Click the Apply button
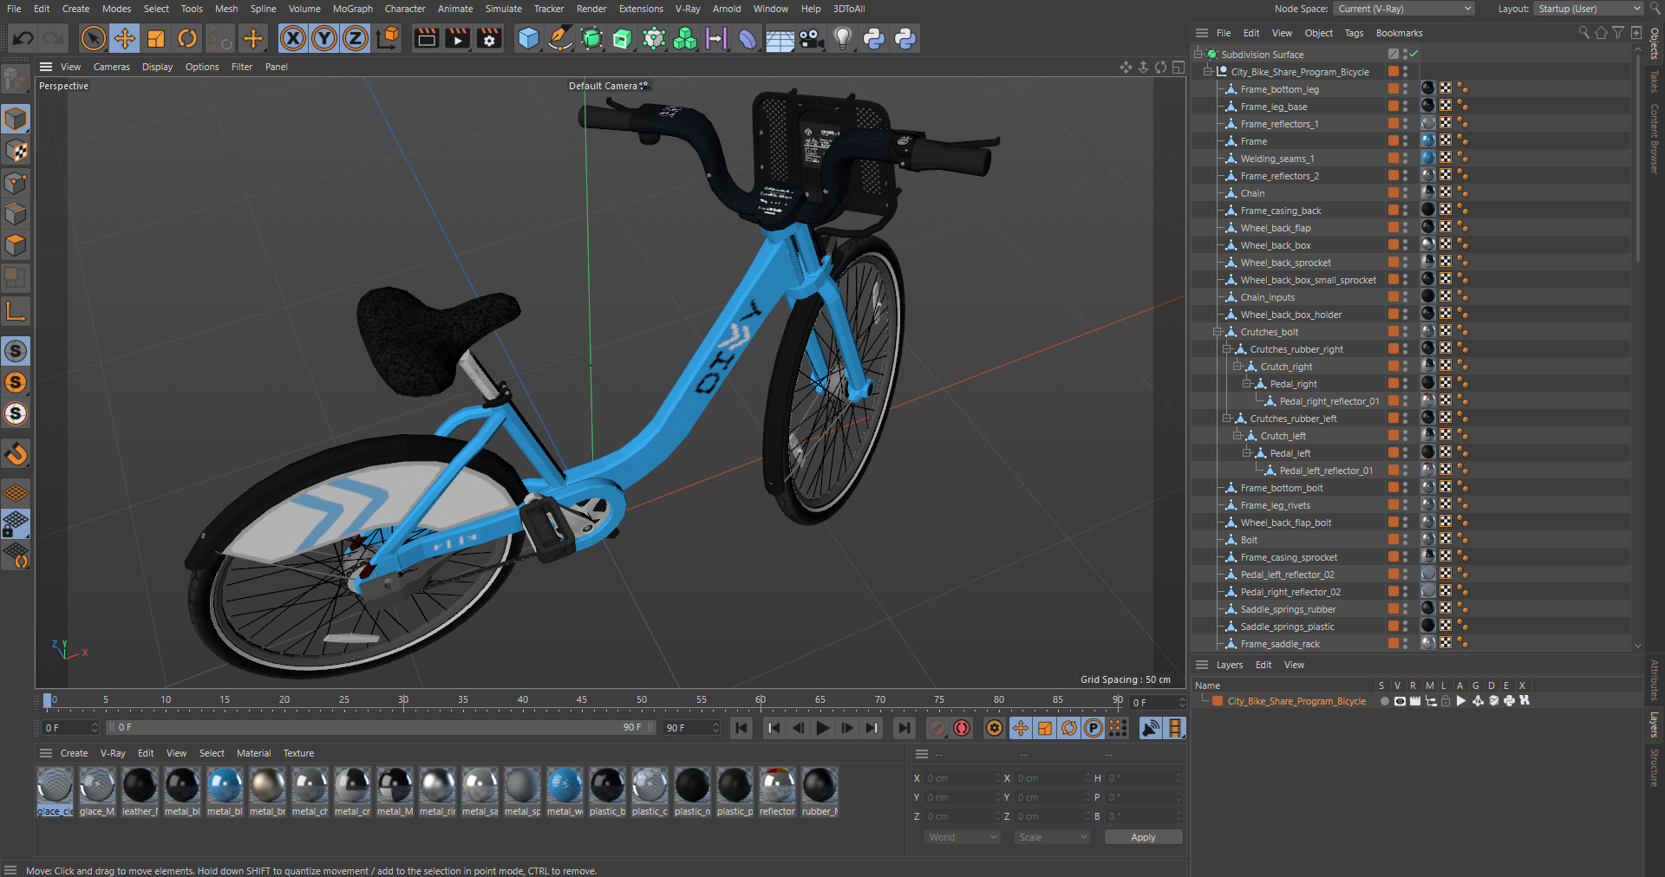The image size is (1665, 877). click(1143, 837)
